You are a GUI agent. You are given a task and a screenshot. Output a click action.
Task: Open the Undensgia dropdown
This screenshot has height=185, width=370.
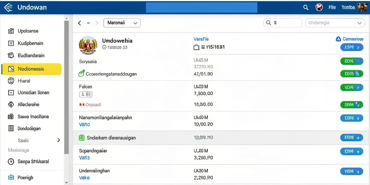(x=335, y=23)
